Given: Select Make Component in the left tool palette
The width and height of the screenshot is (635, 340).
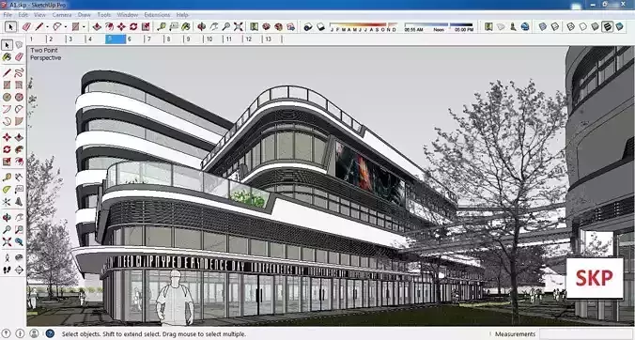Looking at the screenshot, I should [19, 44].
